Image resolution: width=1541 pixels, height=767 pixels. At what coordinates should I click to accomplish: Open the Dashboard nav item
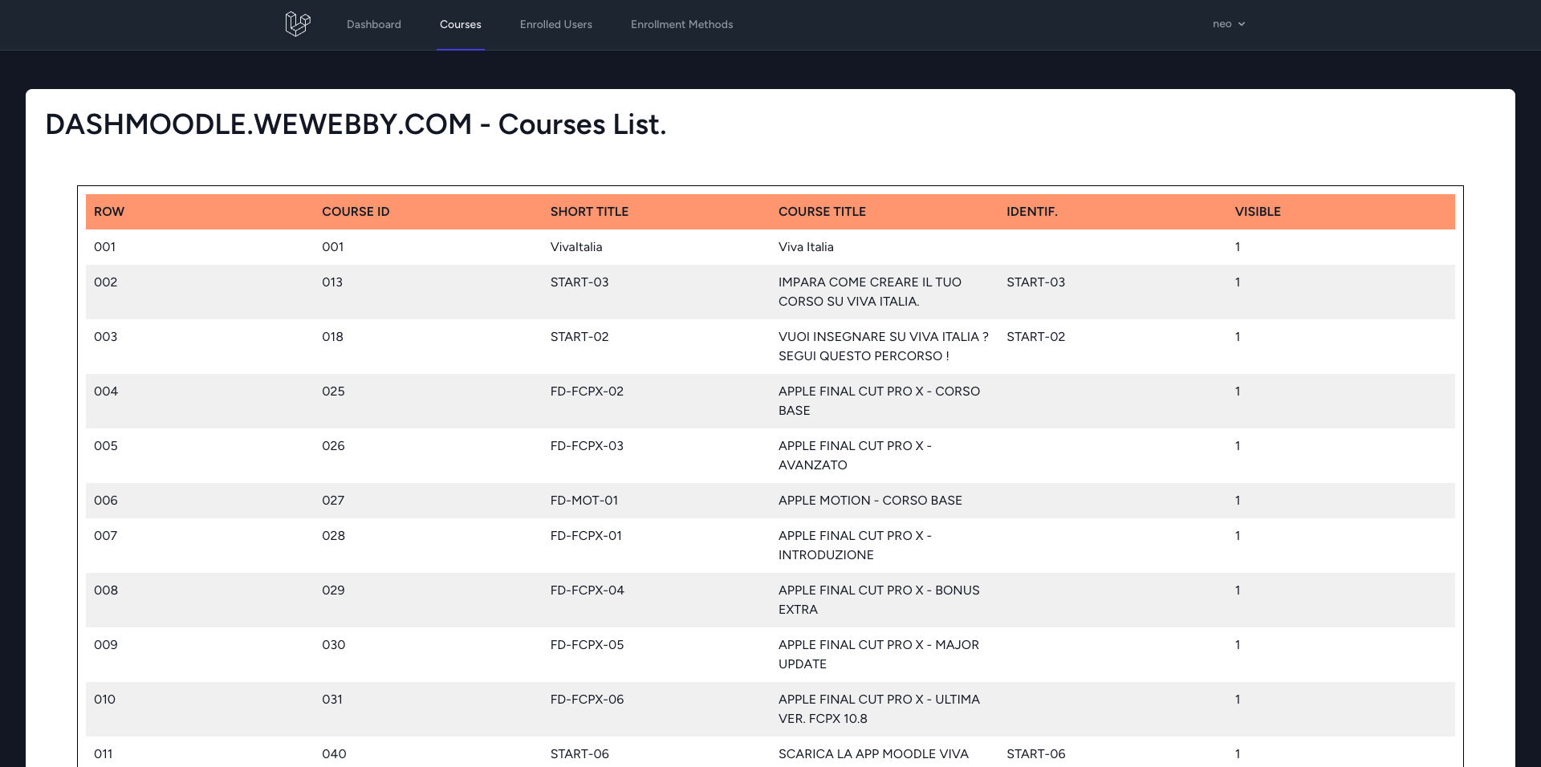click(374, 24)
